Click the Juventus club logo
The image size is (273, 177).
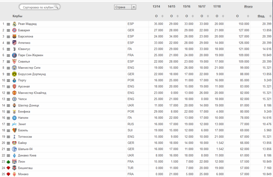14,49
